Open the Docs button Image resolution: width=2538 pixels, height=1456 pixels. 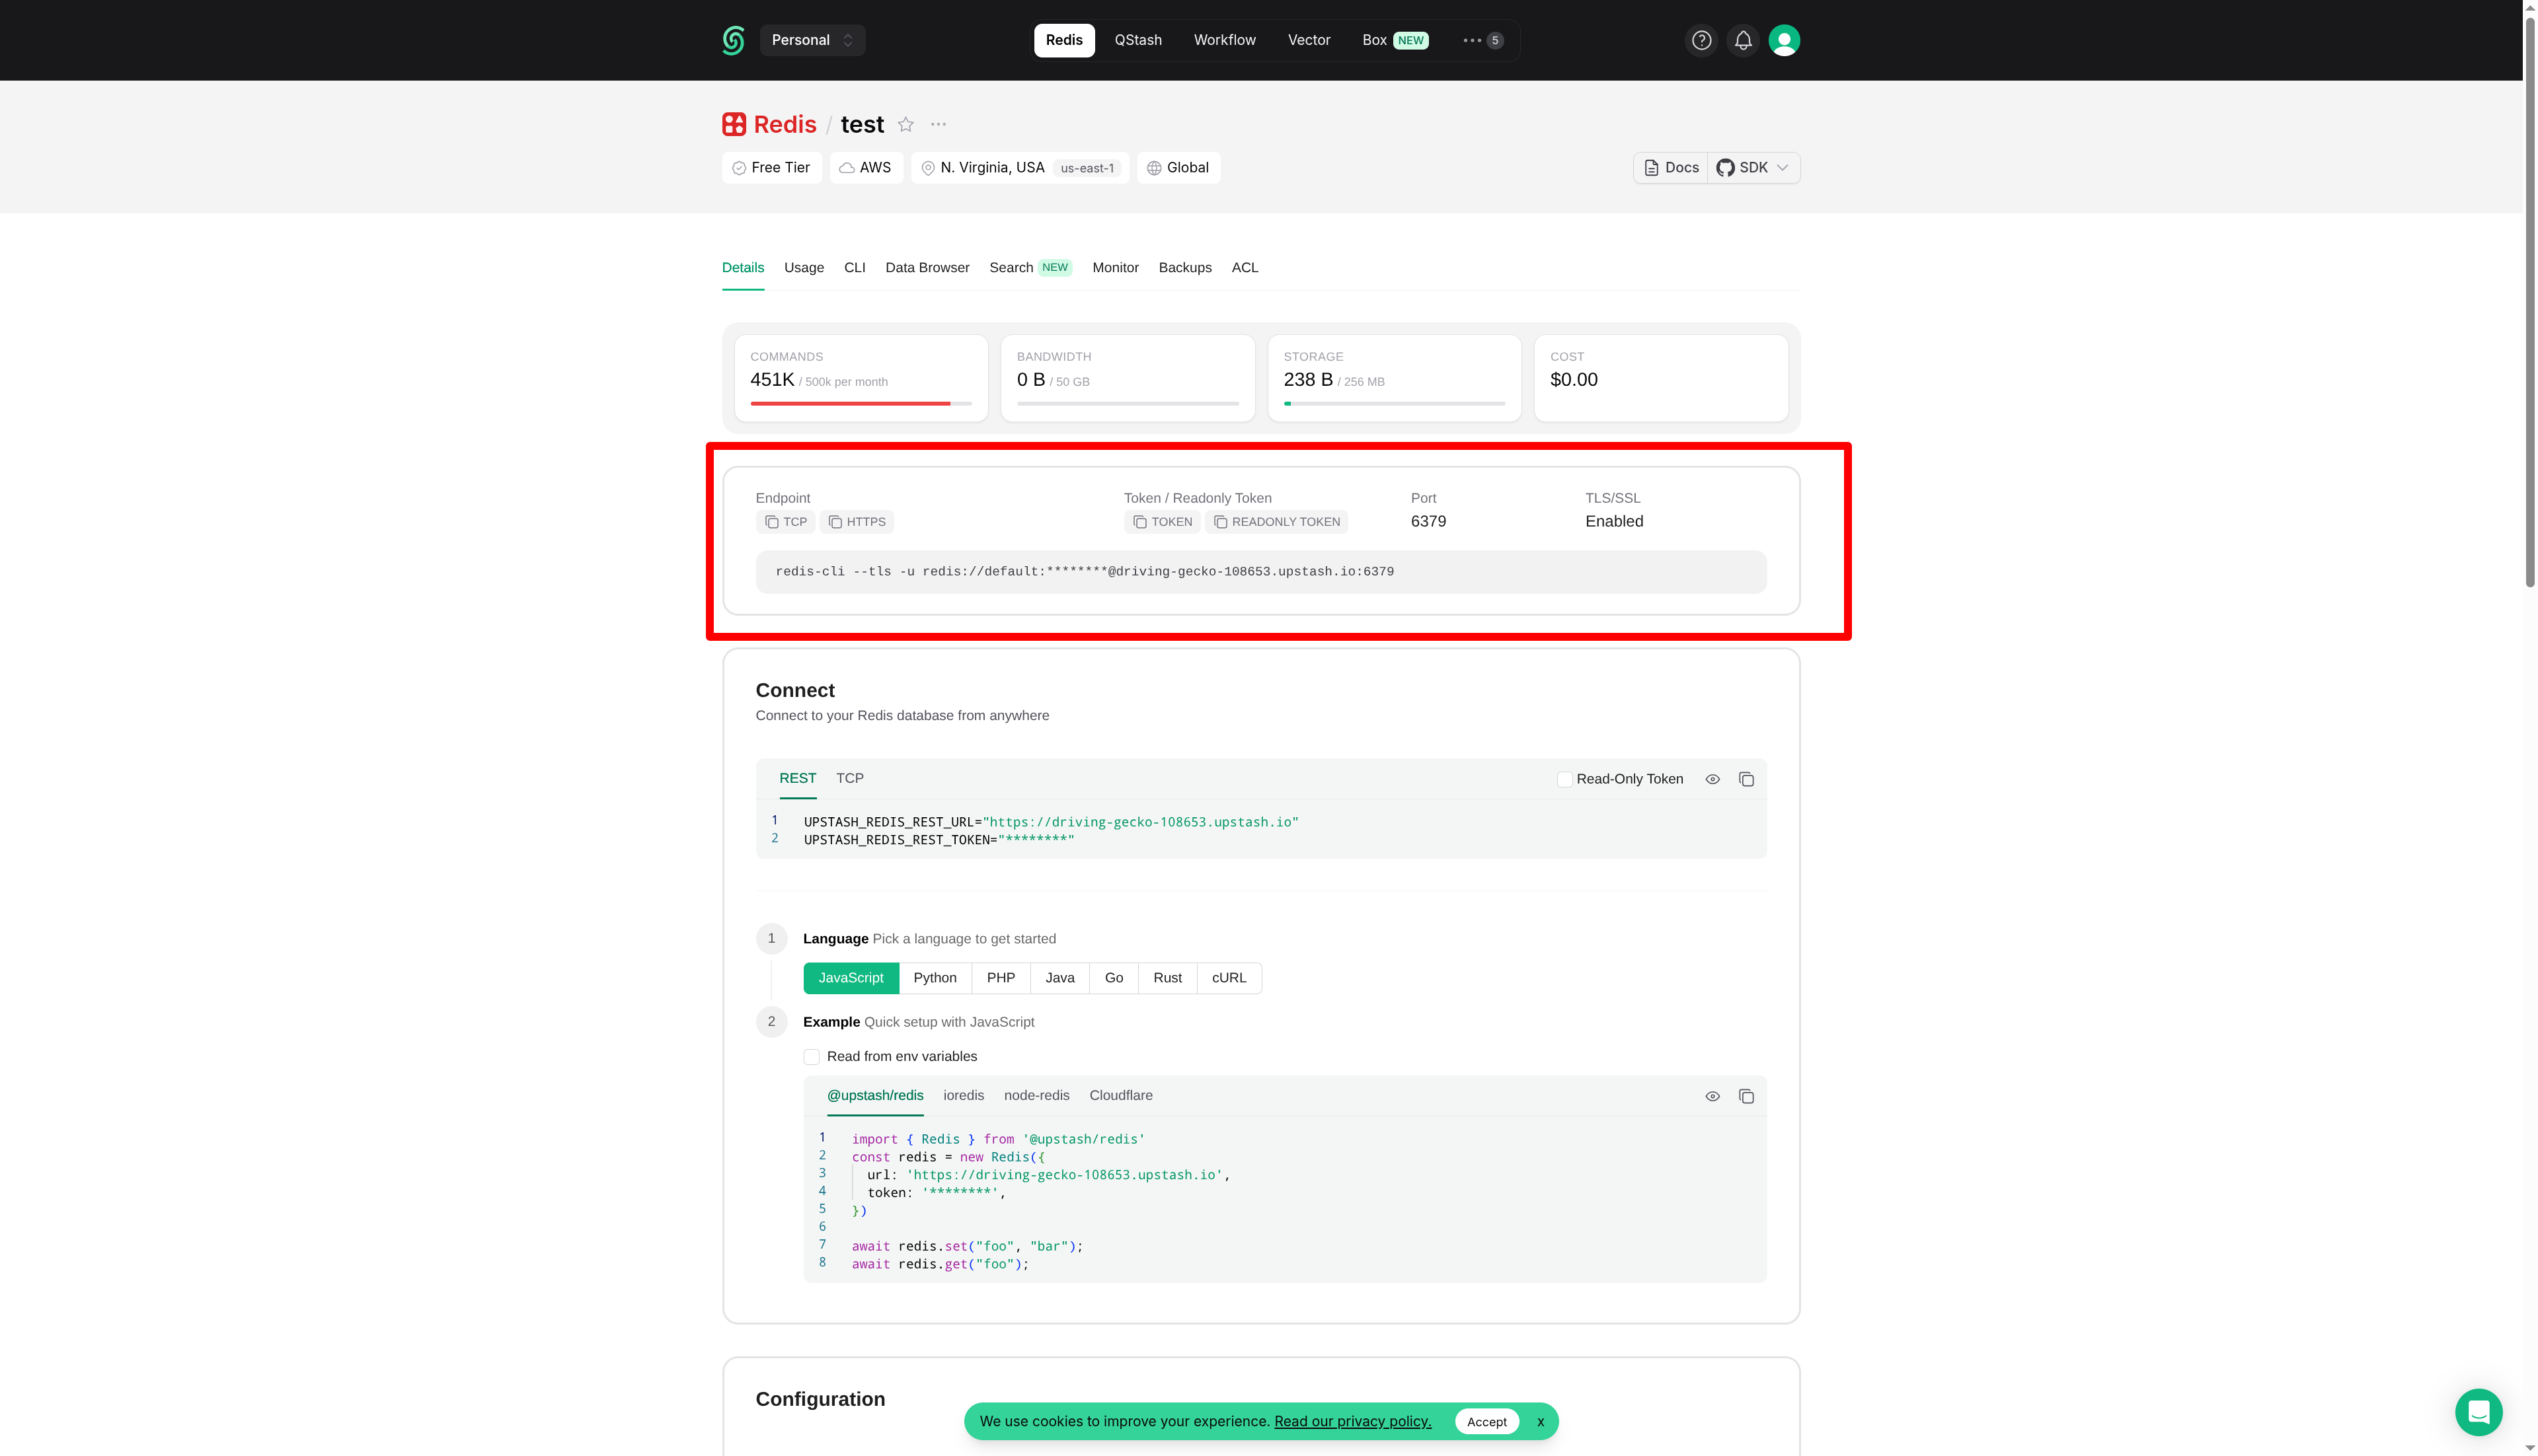(1671, 168)
